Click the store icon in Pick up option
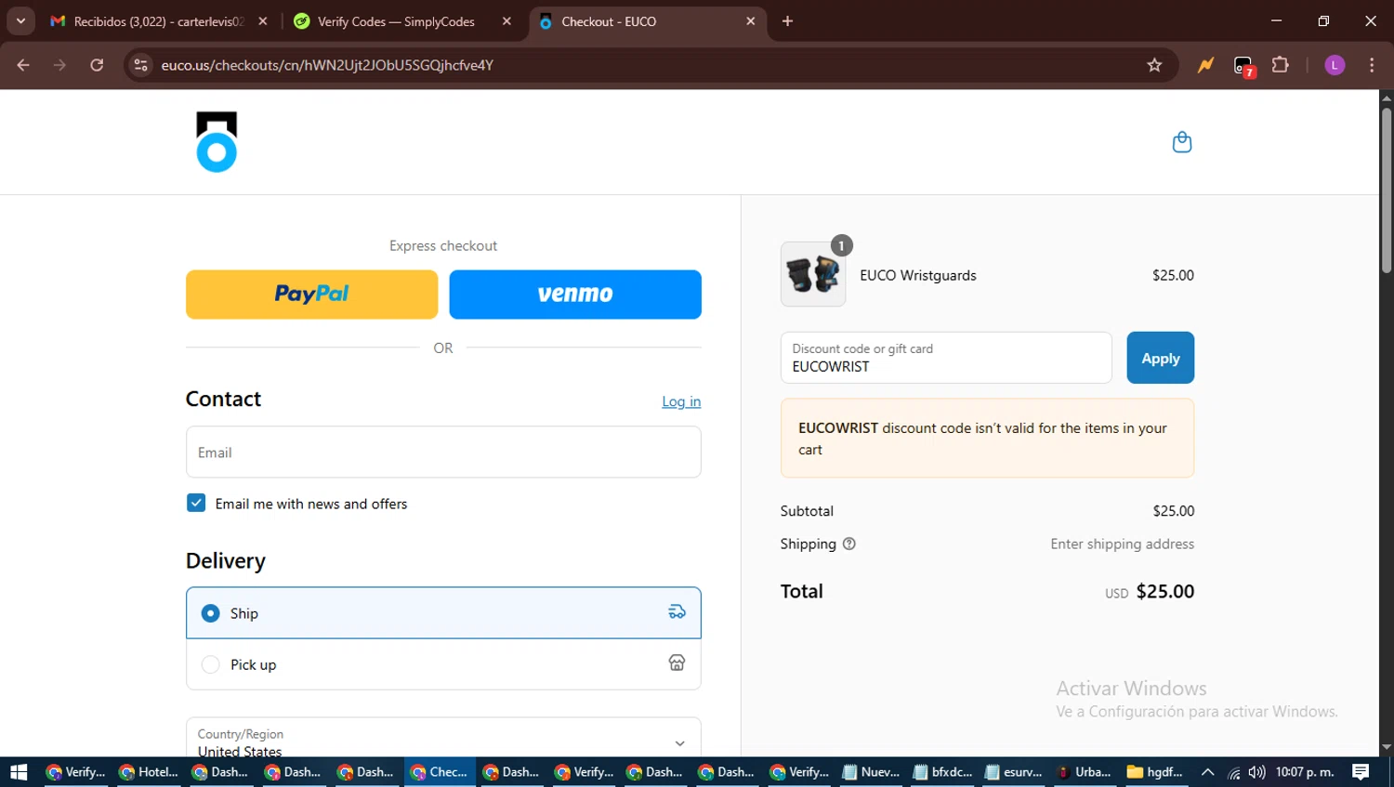1394x787 pixels. pos(677,662)
